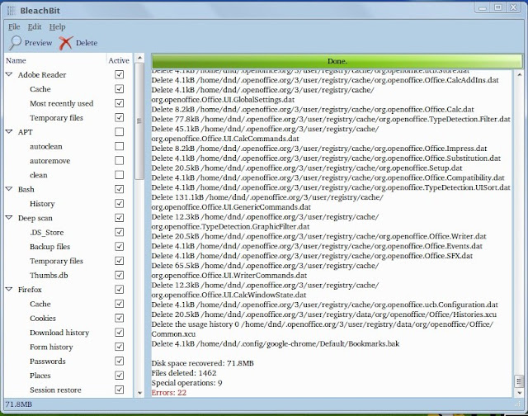Enable the autoremove checkbox

(119, 160)
